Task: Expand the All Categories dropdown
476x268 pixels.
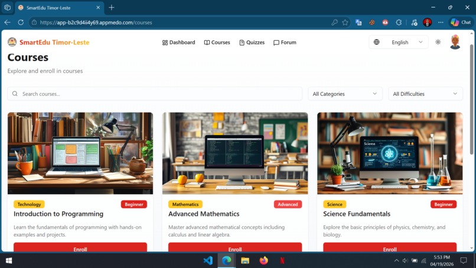Action: (x=345, y=93)
